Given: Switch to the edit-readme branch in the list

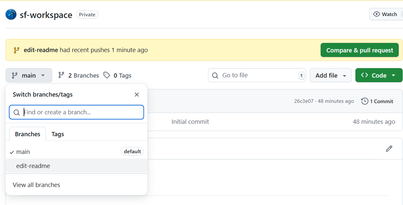Looking at the screenshot, I should tap(76, 166).
